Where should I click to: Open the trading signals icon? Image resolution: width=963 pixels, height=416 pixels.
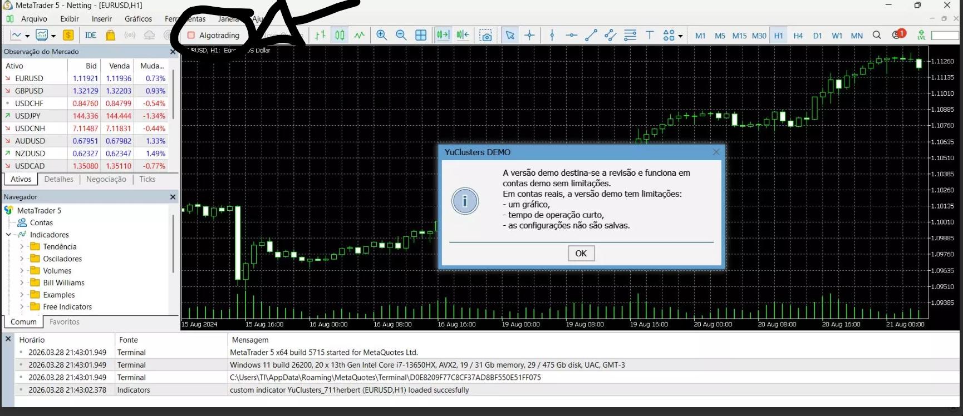(x=130, y=35)
